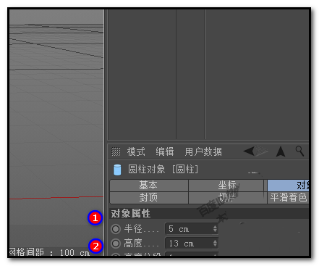Screen dimensions: 319x266
Task: Switch to the 基本 tab
Action: [x=149, y=186]
